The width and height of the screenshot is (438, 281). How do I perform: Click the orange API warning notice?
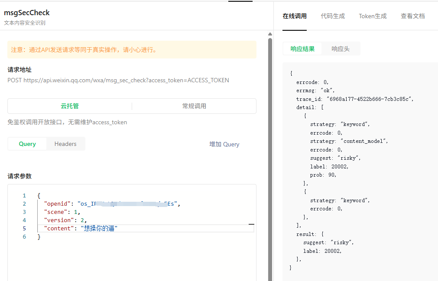[132, 50]
